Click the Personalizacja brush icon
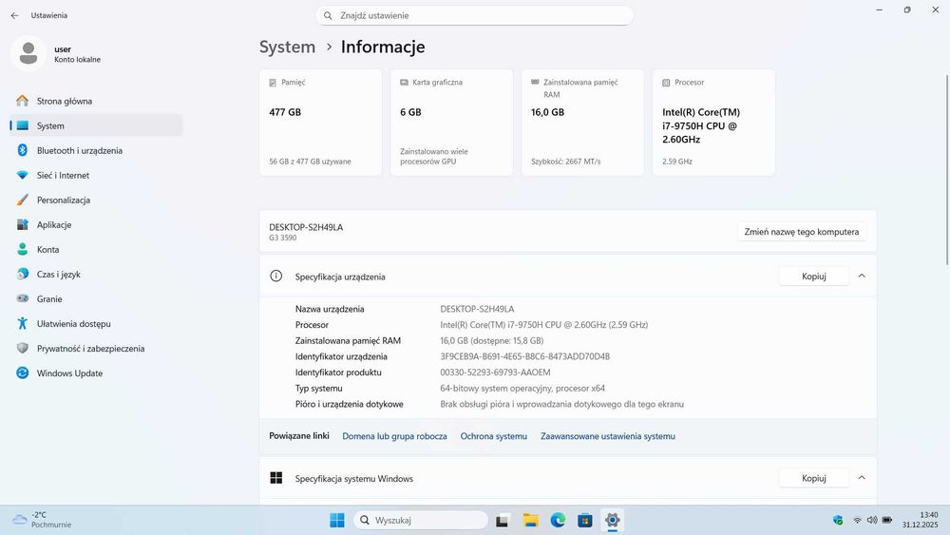The image size is (950, 535). tap(23, 200)
